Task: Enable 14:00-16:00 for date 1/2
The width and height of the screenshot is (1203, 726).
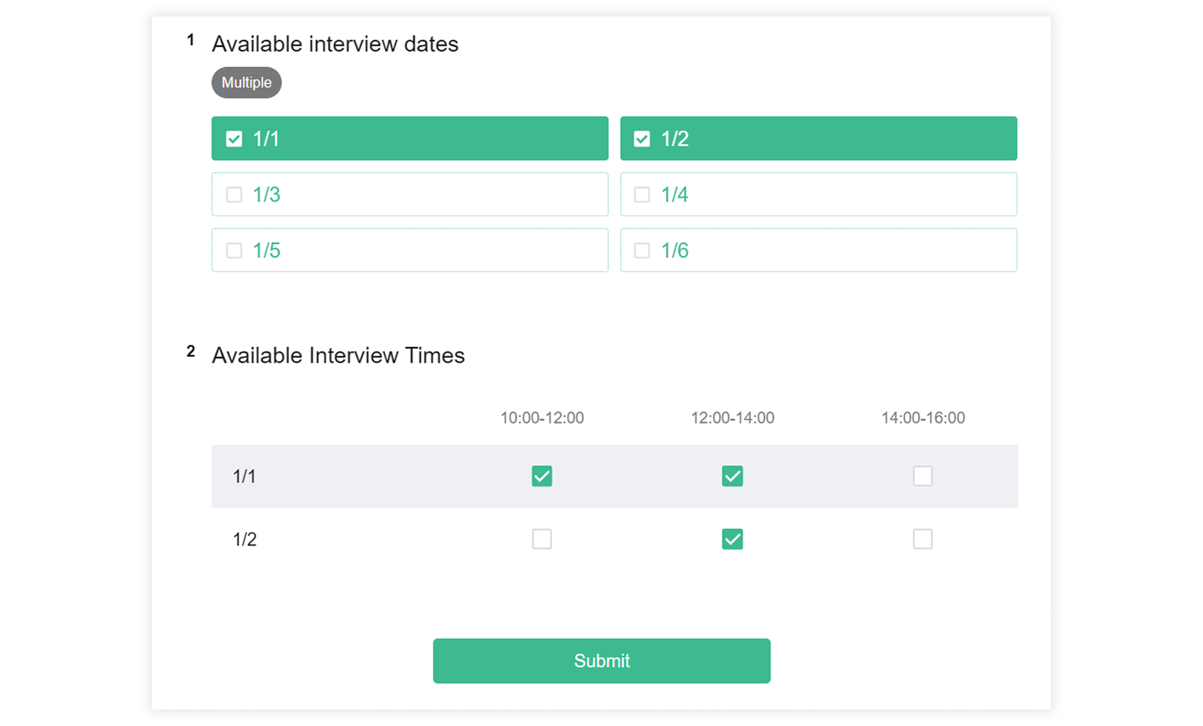Action: point(923,539)
